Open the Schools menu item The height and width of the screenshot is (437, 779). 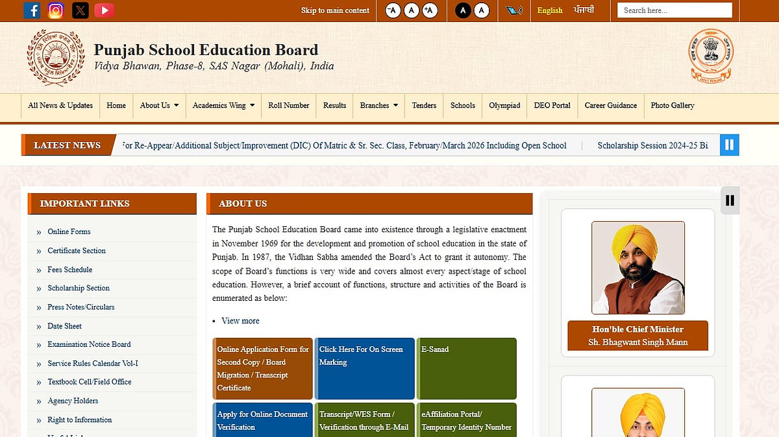coord(463,105)
